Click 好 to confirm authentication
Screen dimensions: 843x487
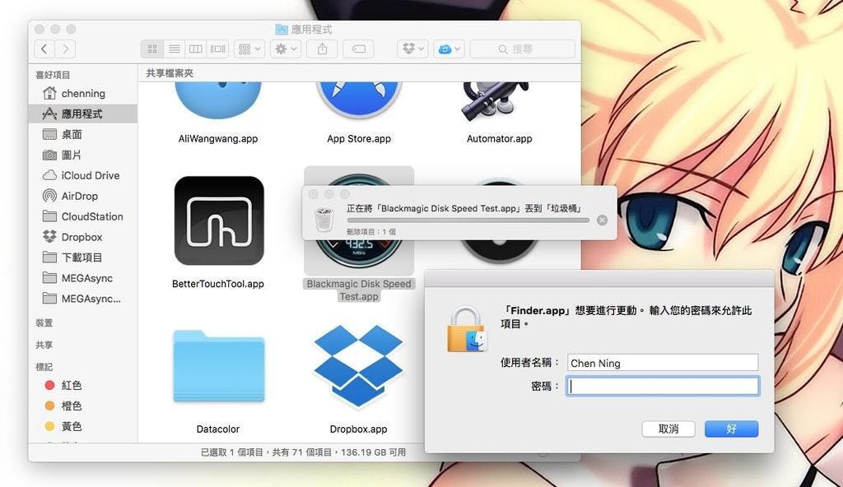(x=731, y=429)
